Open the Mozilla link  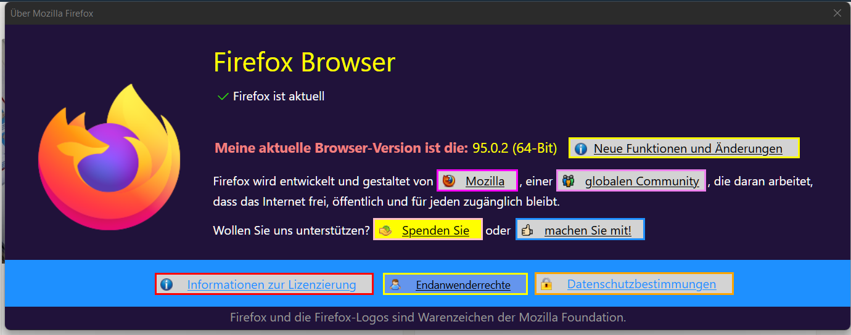point(477,181)
